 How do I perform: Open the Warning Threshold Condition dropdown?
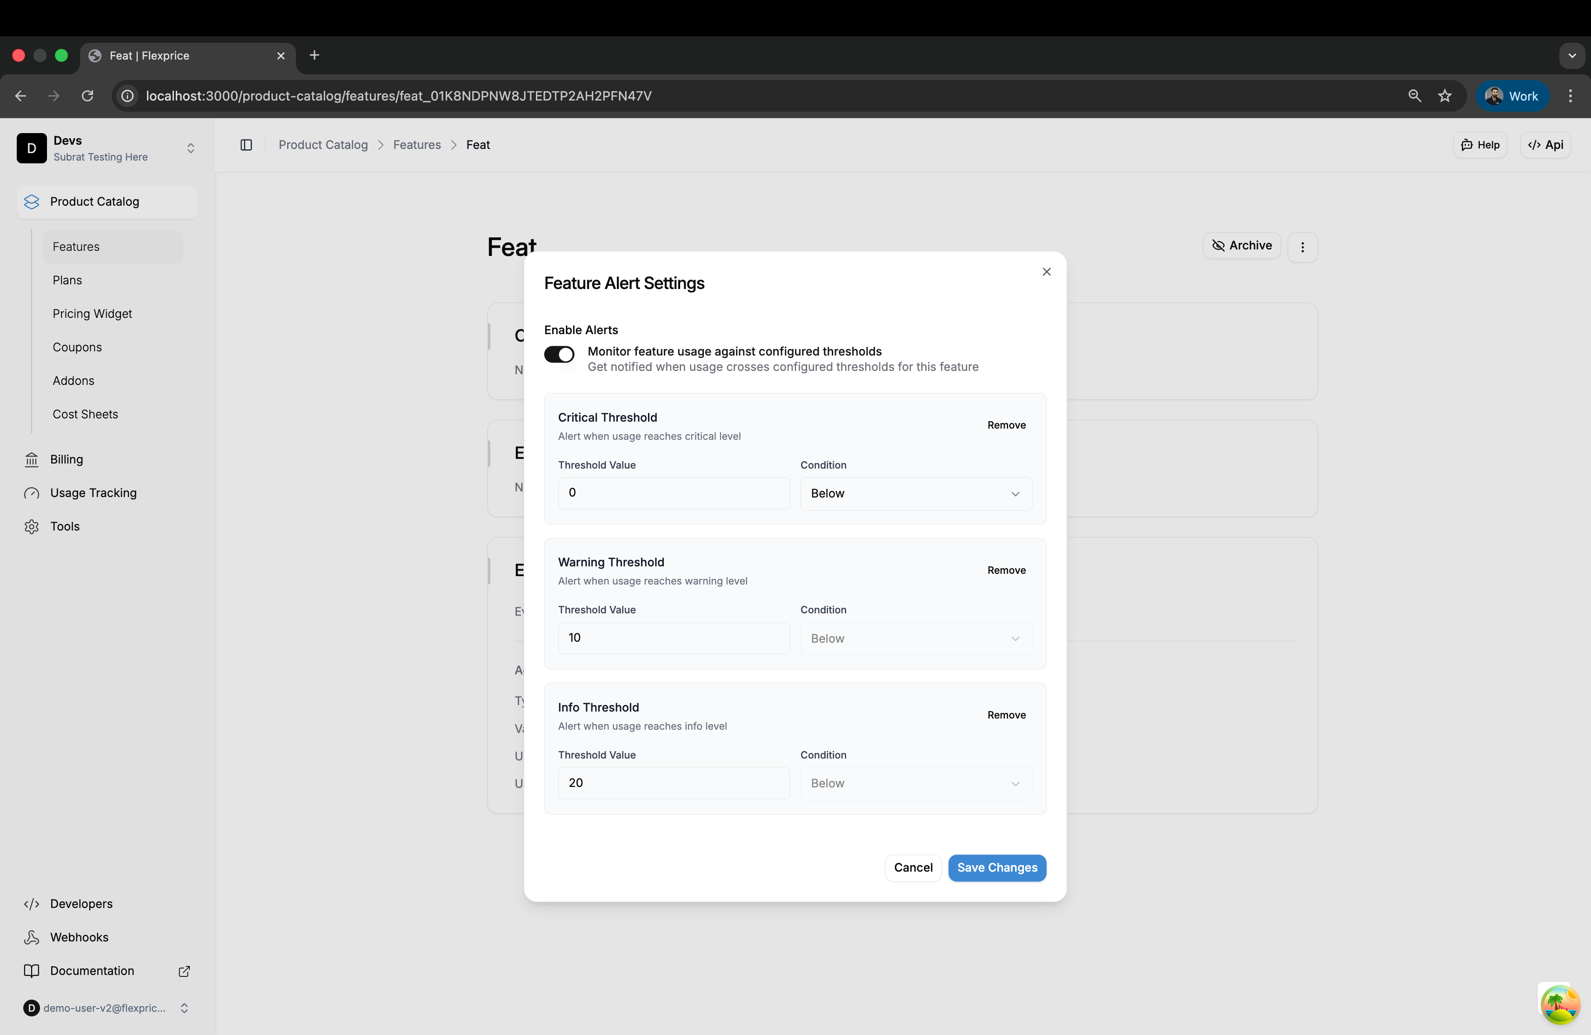point(916,638)
